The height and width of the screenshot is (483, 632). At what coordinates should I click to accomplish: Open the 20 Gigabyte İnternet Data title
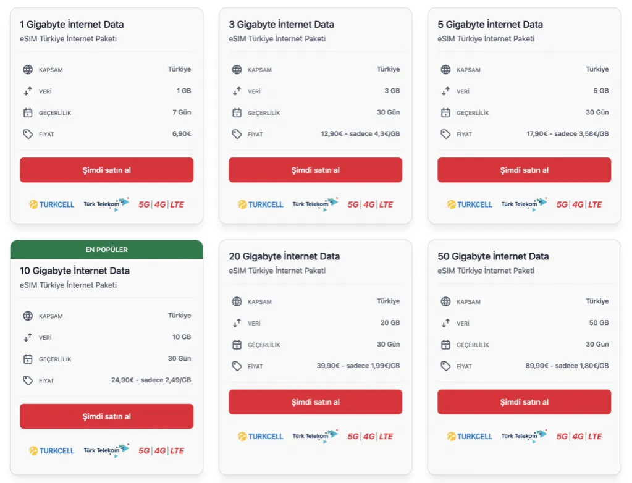point(284,256)
